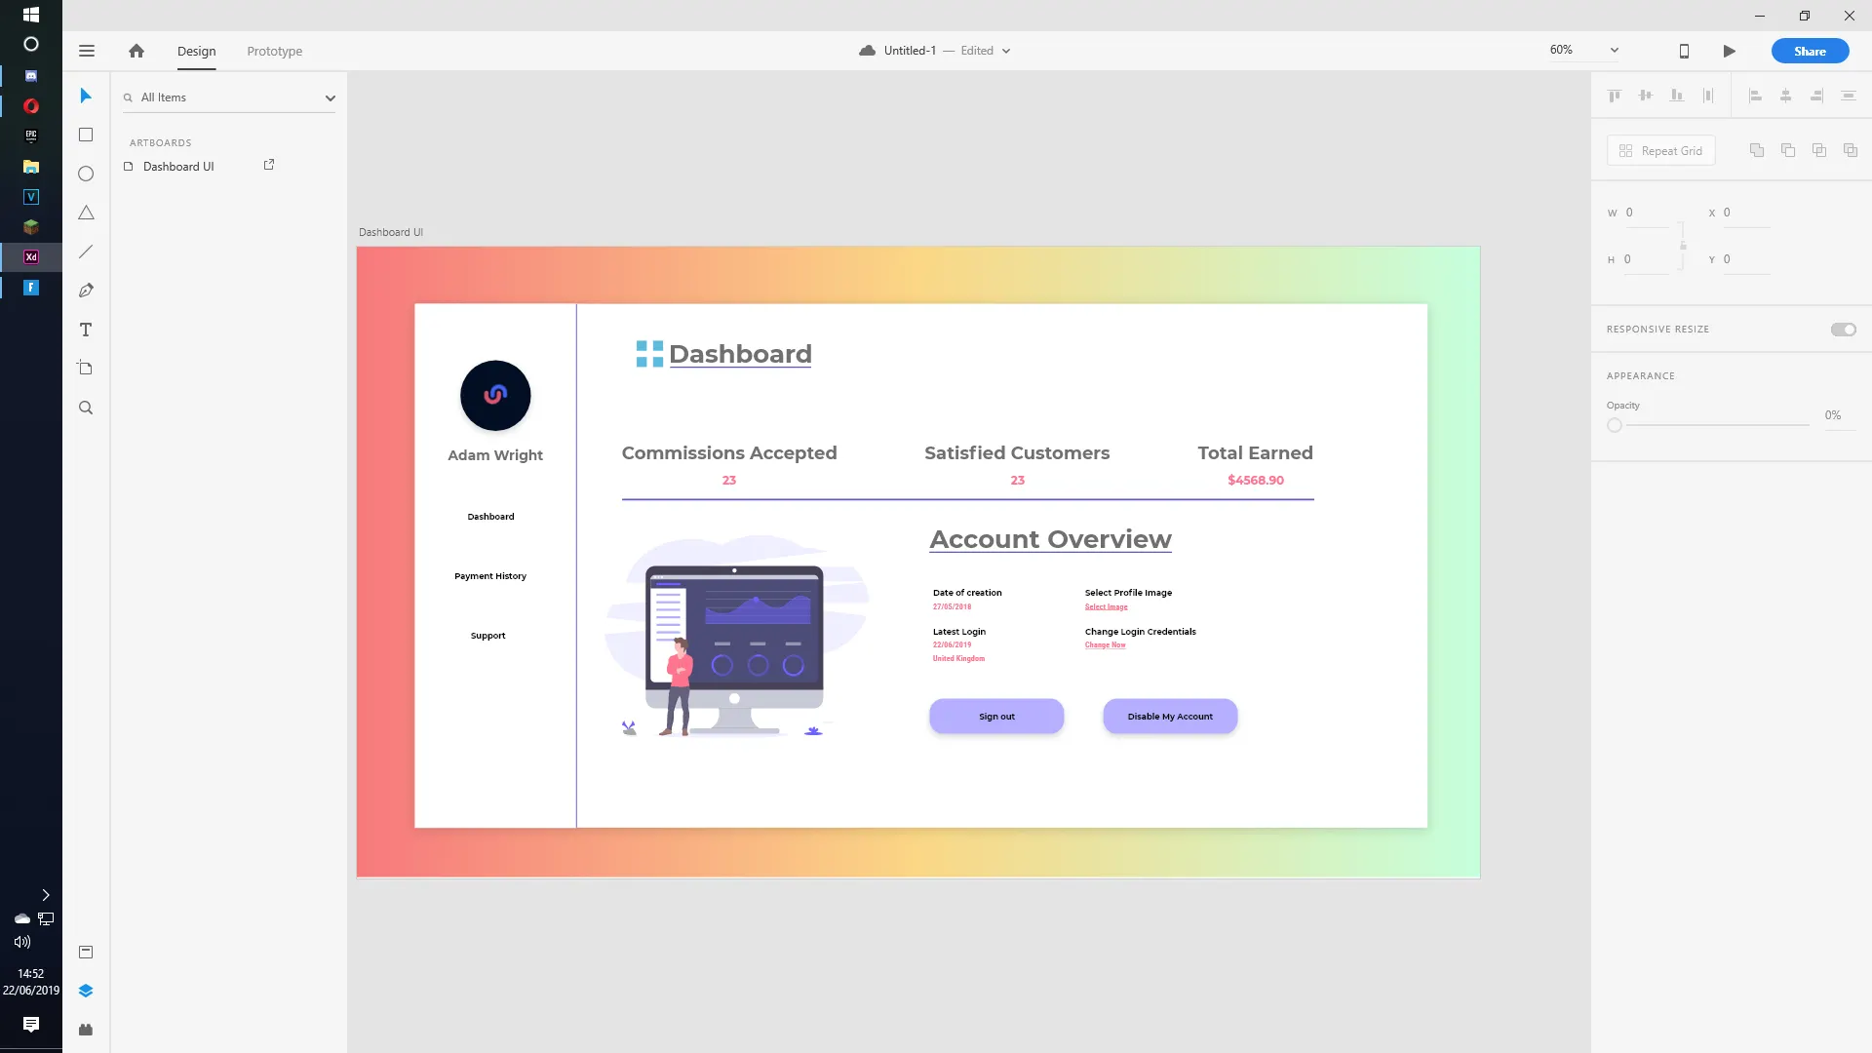Open the Plugins panel icon
The width and height of the screenshot is (1872, 1053).
pyautogui.click(x=86, y=1030)
